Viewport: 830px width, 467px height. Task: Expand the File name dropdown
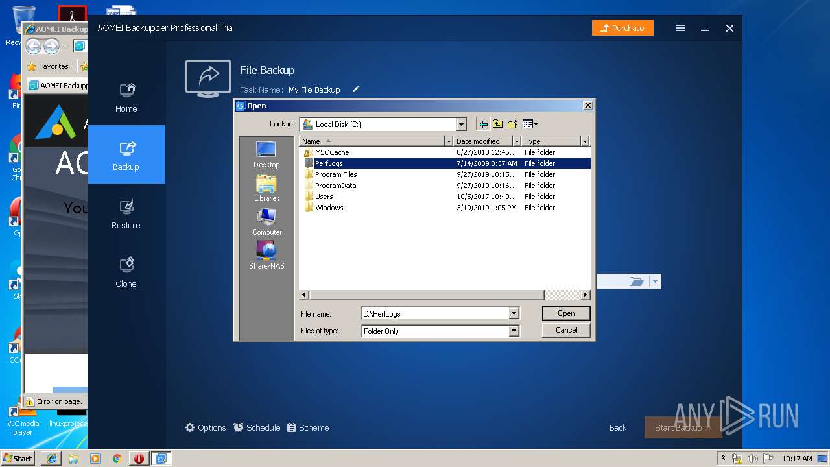click(514, 313)
